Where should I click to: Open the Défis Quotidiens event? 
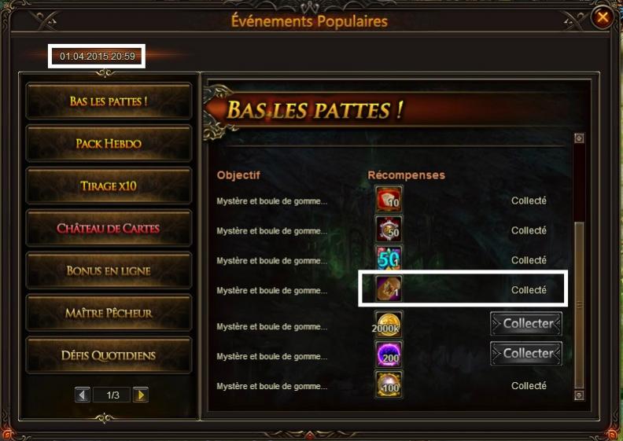[109, 355]
